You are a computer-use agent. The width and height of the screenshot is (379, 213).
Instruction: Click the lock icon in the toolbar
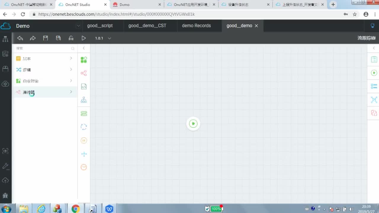(71, 38)
